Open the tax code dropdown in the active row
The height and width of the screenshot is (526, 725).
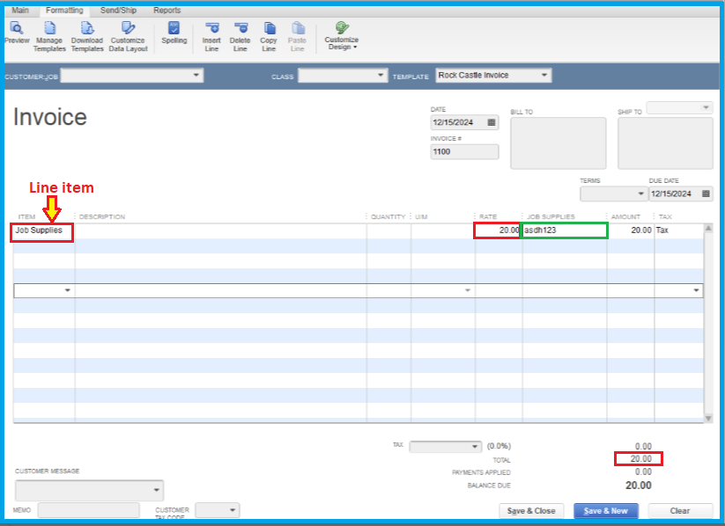tap(696, 290)
